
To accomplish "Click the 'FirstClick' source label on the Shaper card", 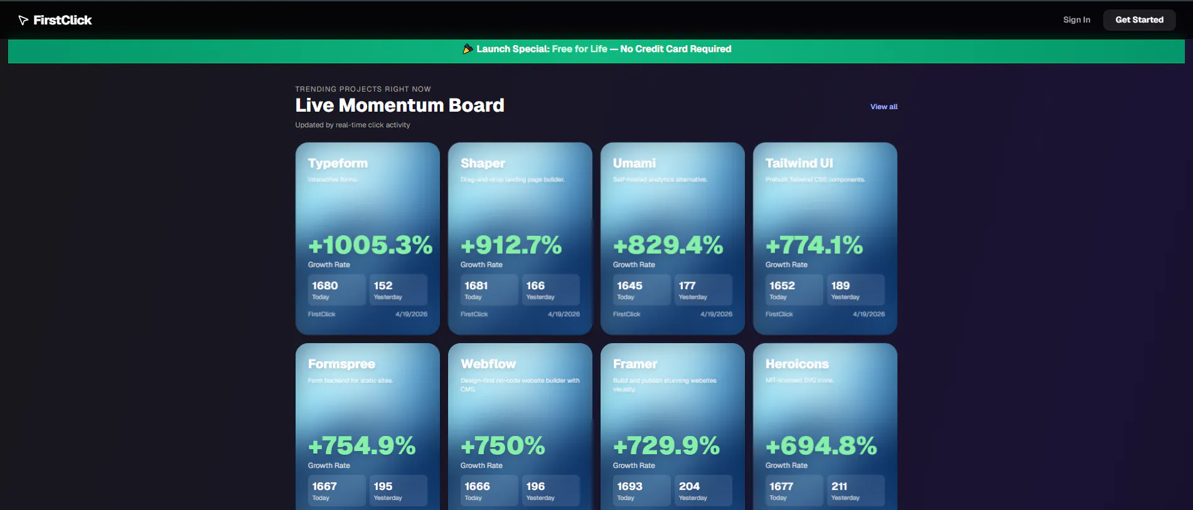I will click(x=474, y=314).
